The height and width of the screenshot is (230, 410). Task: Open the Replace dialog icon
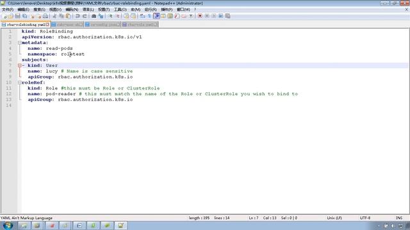101,16
